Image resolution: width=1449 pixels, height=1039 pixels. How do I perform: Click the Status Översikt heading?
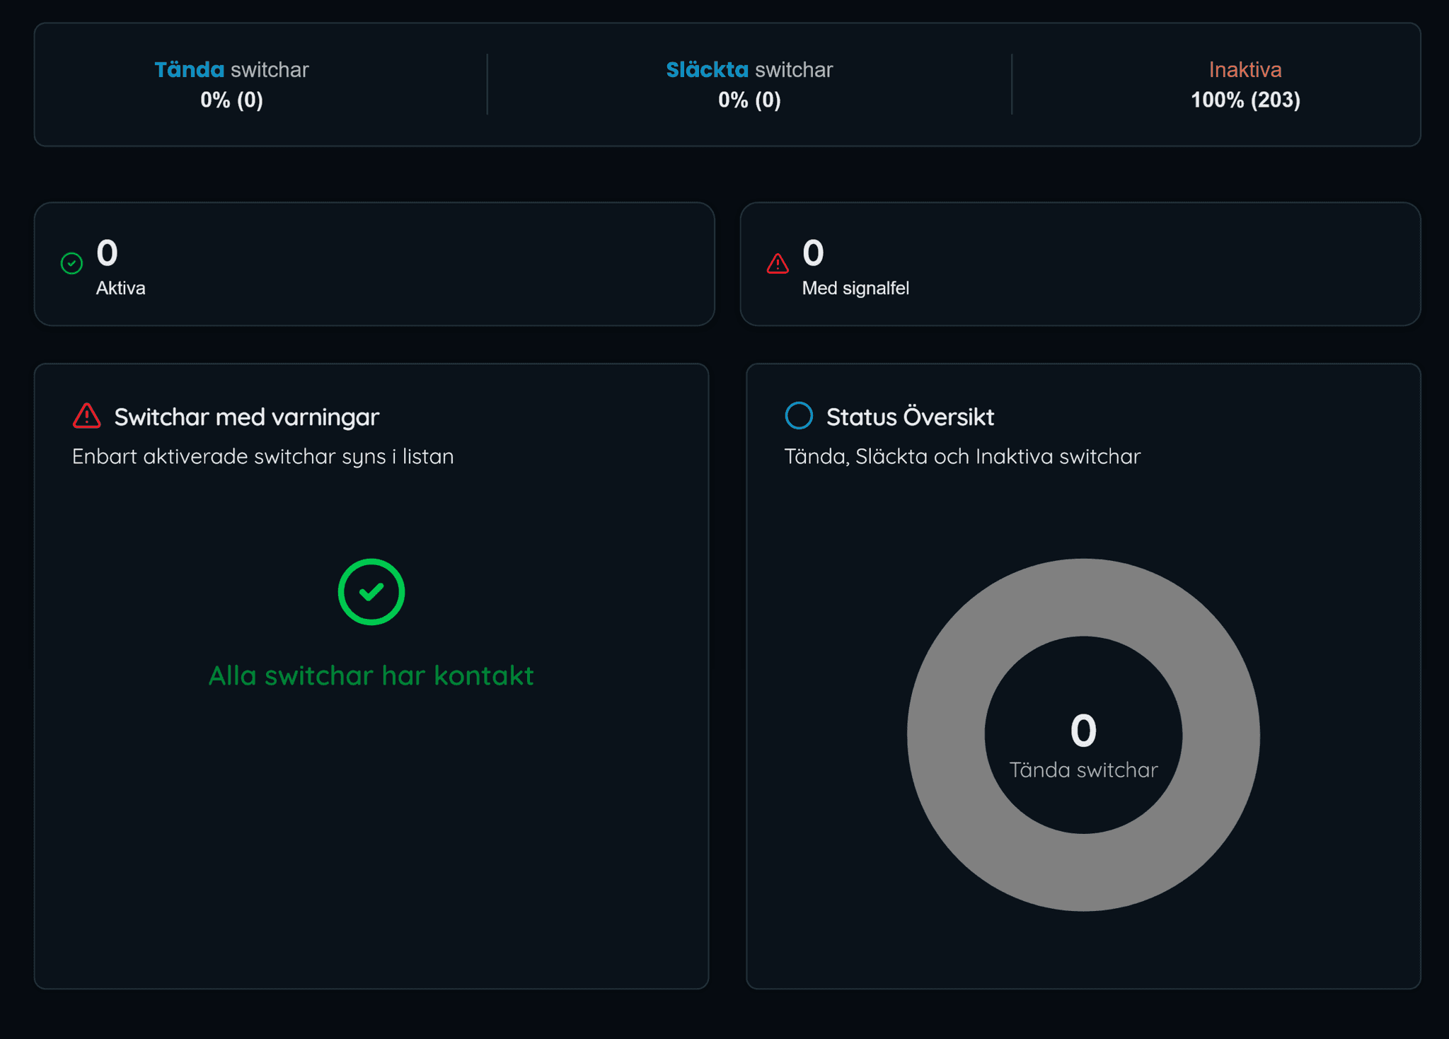pos(910,417)
